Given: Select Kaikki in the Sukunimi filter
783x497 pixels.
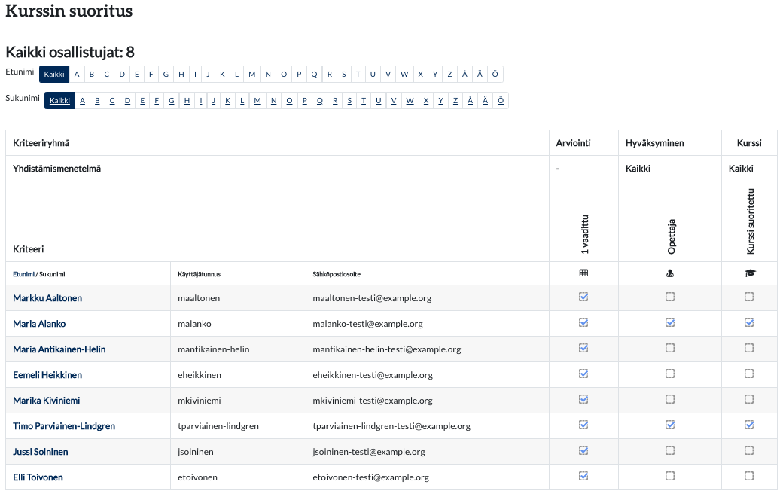Looking at the screenshot, I should [x=59, y=101].
